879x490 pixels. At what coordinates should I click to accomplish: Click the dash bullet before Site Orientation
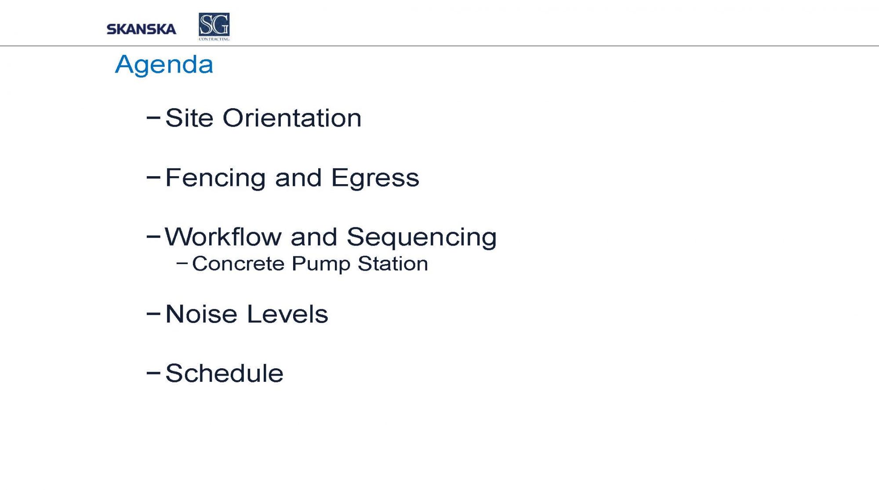pos(153,117)
